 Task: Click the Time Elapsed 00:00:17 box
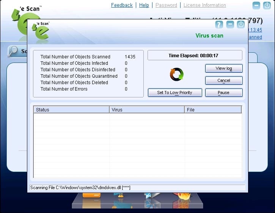pyautogui.click(x=195, y=55)
